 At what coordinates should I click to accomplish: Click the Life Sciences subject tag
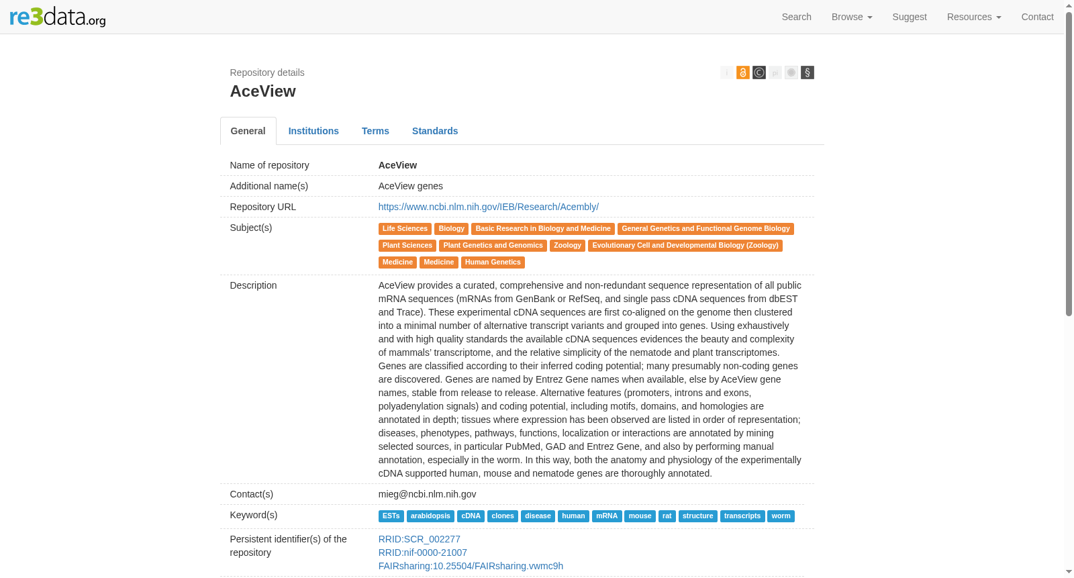[x=405, y=229]
